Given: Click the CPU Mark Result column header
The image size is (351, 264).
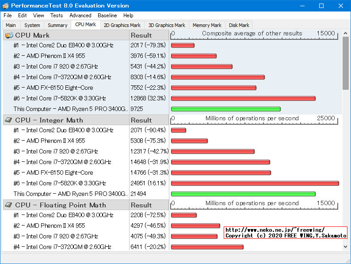Looking at the screenshot, I should tap(149, 35).
